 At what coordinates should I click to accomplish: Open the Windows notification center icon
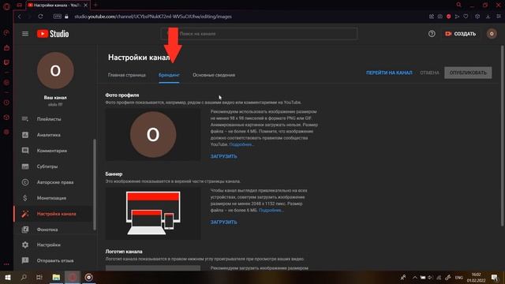pyautogui.click(x=495, y=277)
